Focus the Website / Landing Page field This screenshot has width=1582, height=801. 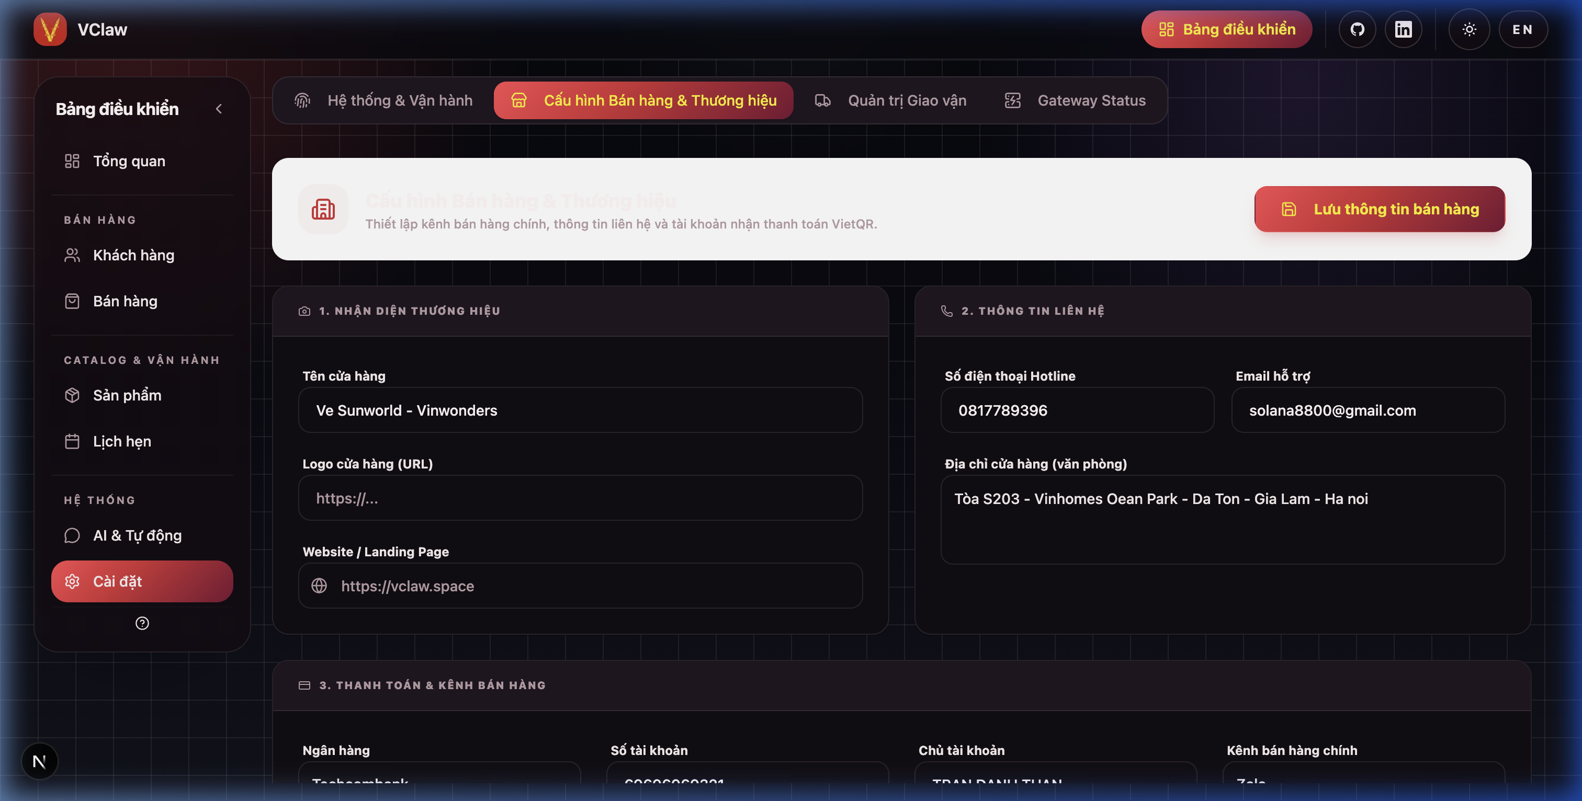[580, 586]
